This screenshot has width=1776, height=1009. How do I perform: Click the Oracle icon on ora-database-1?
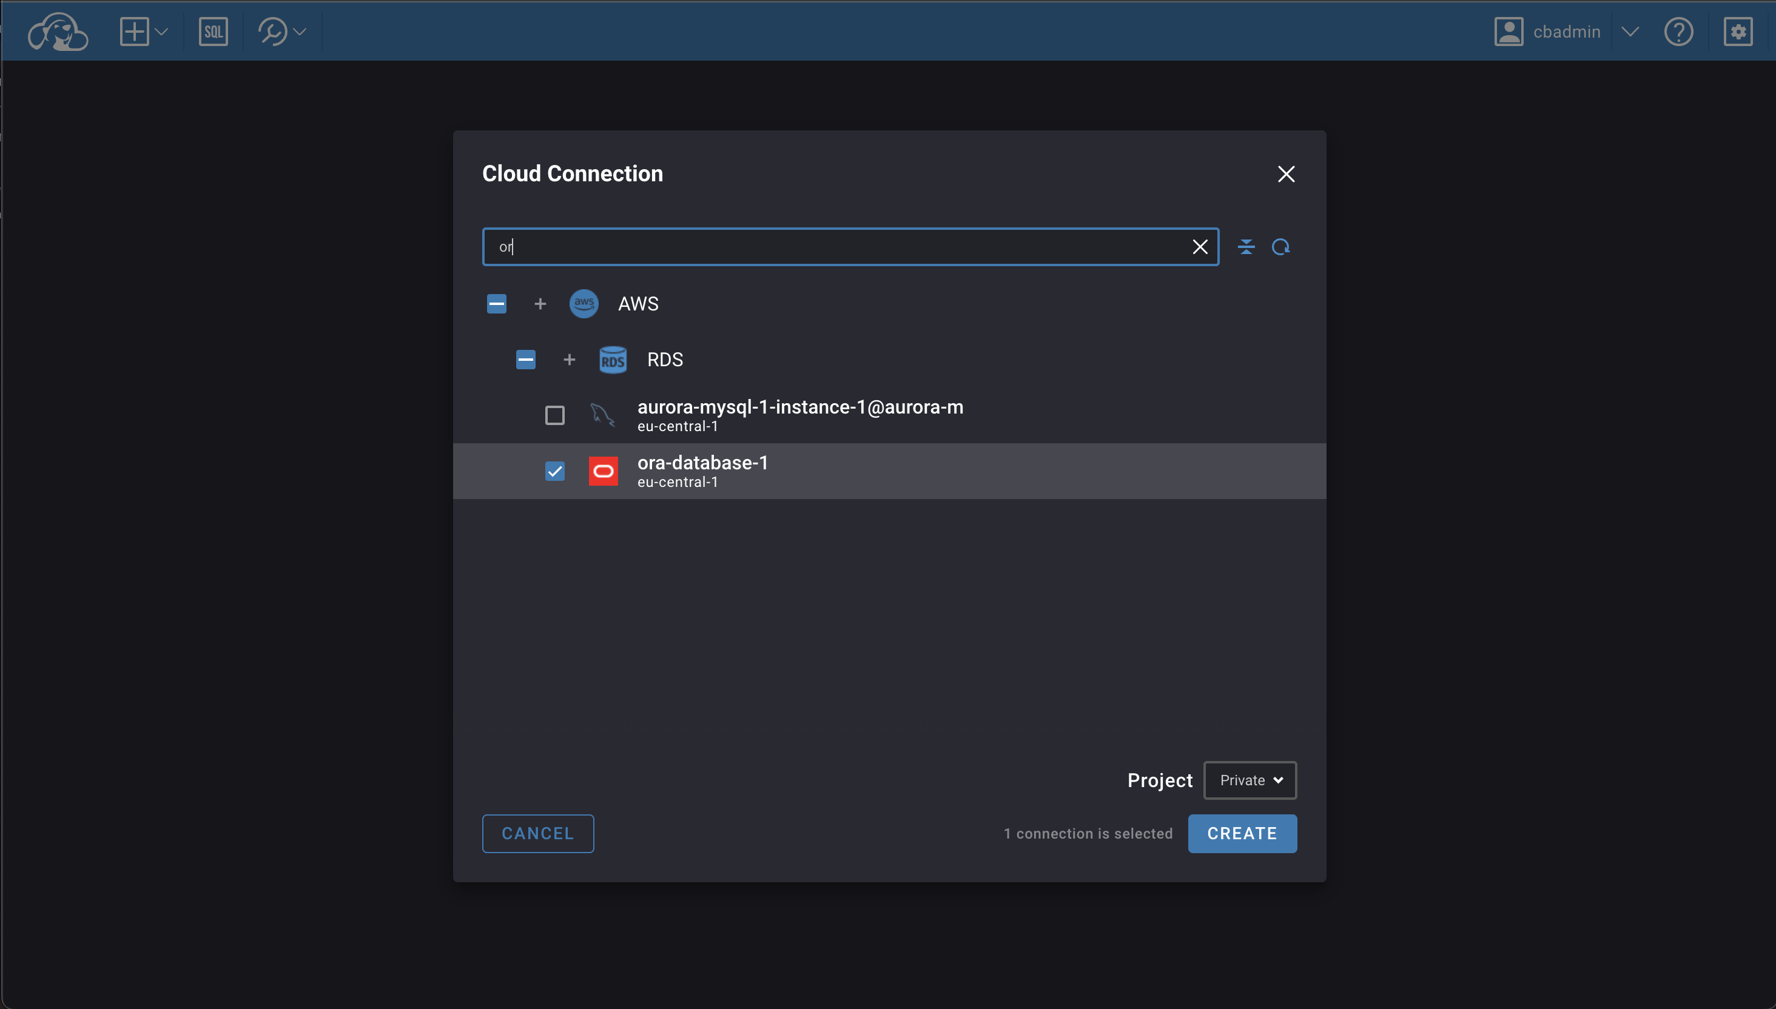[602, 471]
